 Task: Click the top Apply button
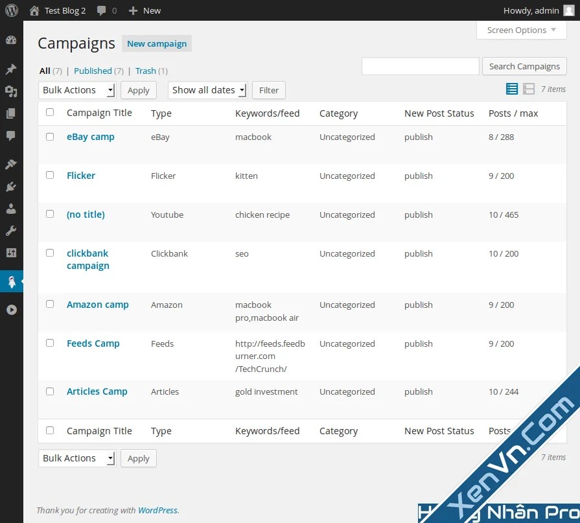(138, 90)
